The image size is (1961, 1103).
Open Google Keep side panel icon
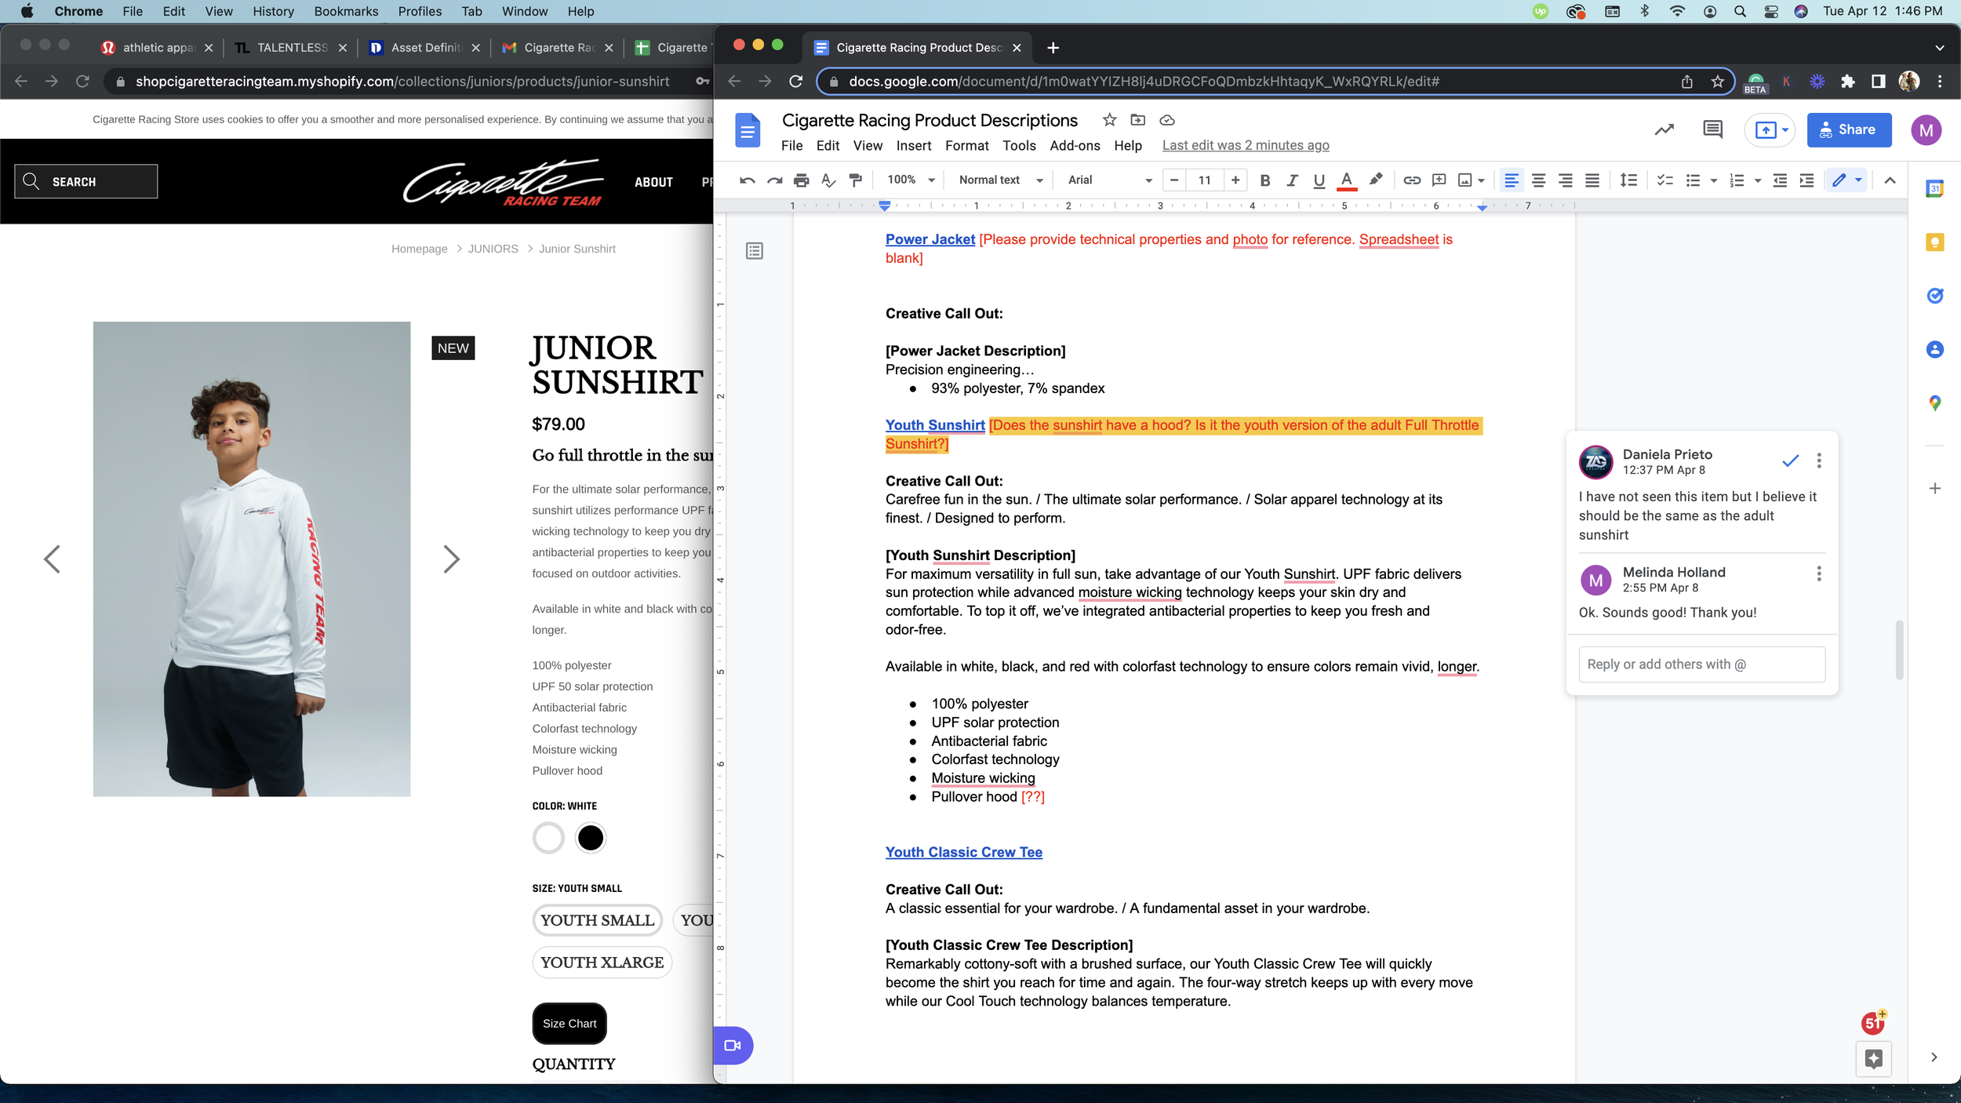pos(1934,242)
